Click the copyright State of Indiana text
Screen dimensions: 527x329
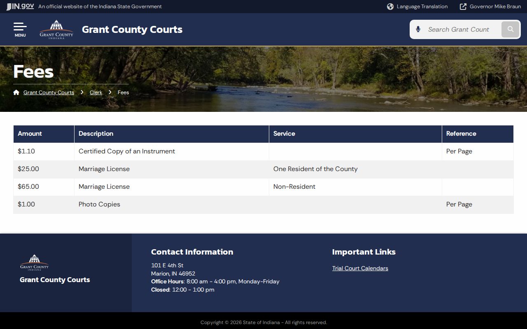pos(263,322)
